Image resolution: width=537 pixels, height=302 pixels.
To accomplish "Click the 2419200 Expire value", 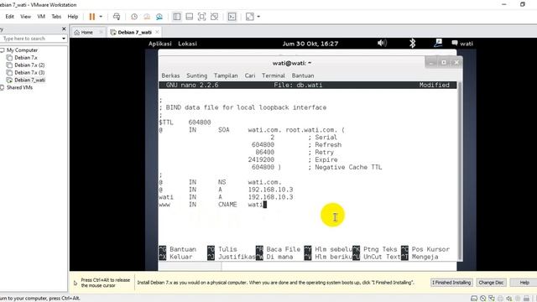I will (x=261, y=159).
